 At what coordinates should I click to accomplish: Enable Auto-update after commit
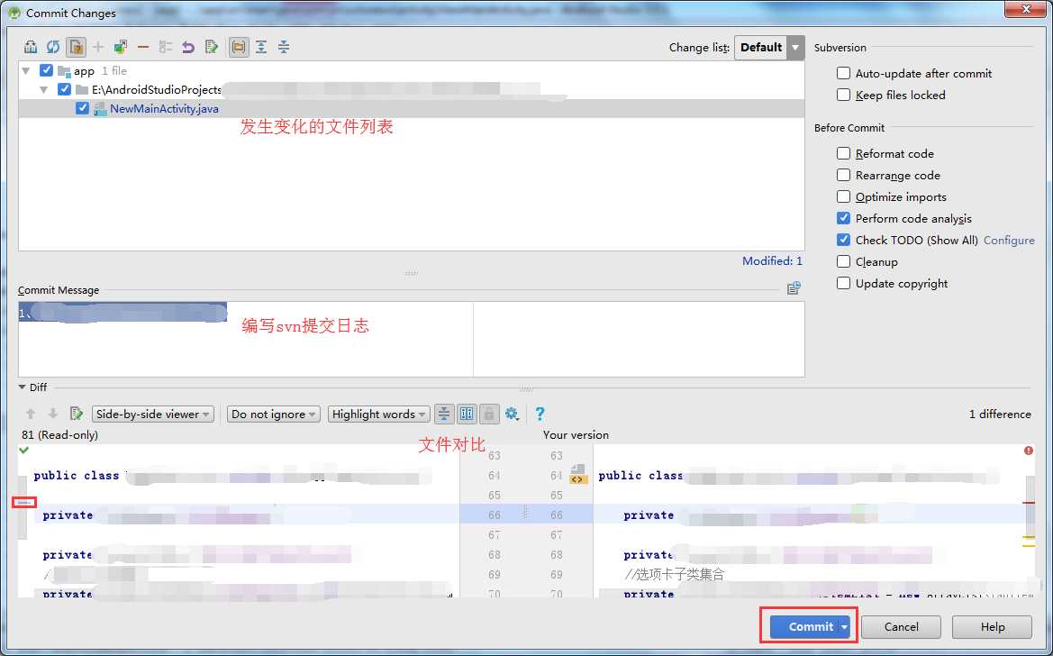843,73
